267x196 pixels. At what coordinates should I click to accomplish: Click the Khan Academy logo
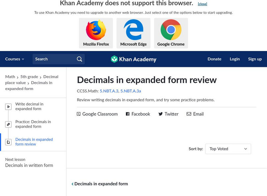coord(133,59)
